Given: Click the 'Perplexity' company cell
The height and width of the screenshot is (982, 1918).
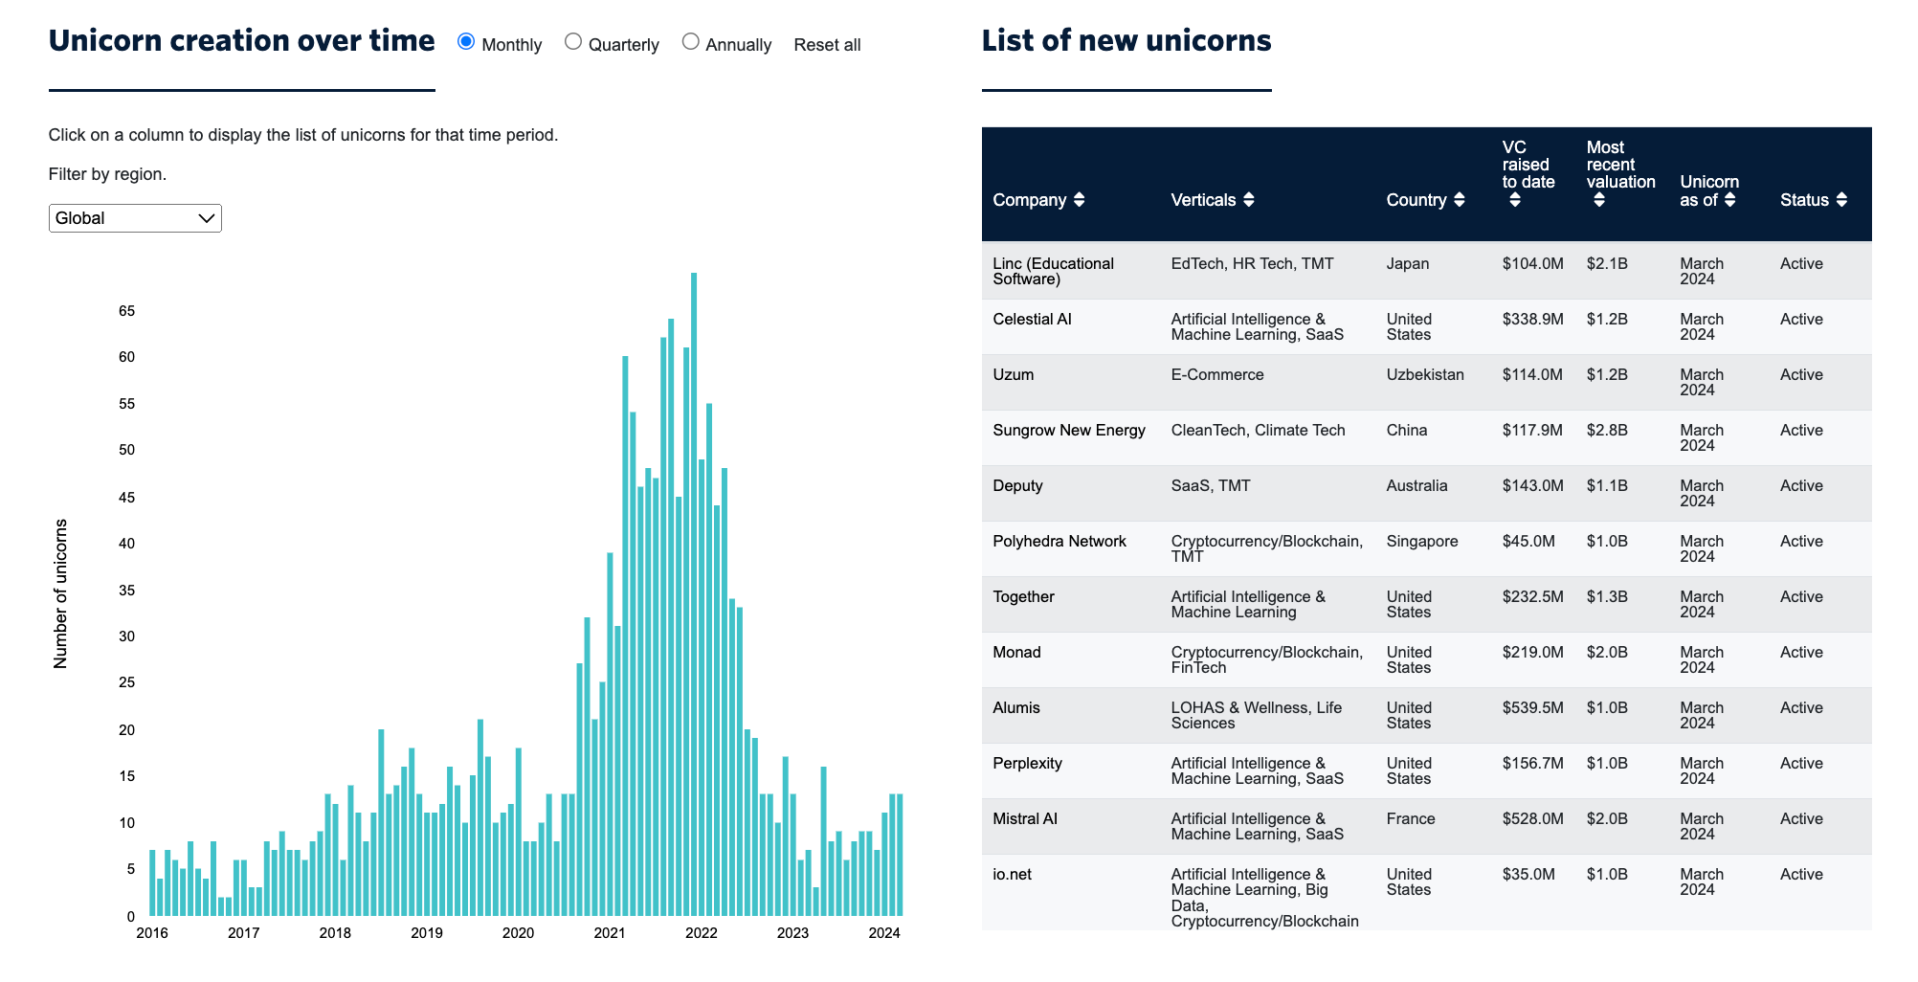Looking at the screenshot, I should coord(1027,764).
